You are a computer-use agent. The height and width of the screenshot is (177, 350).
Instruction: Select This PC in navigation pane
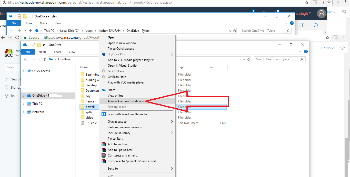coord(37,104)
